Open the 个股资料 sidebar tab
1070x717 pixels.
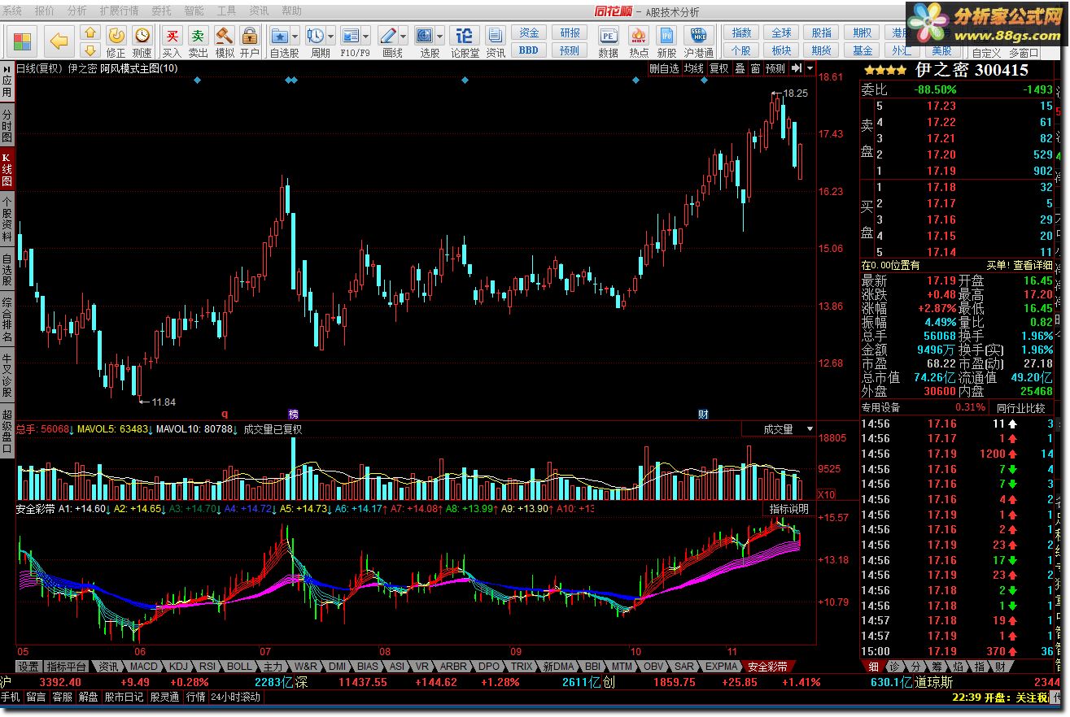[x=7, y=219]
